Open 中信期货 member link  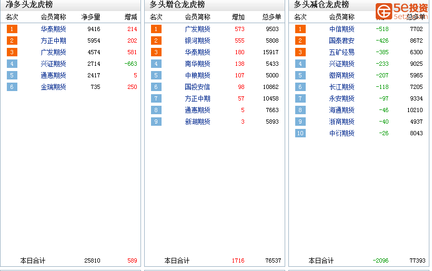point(341,29)
